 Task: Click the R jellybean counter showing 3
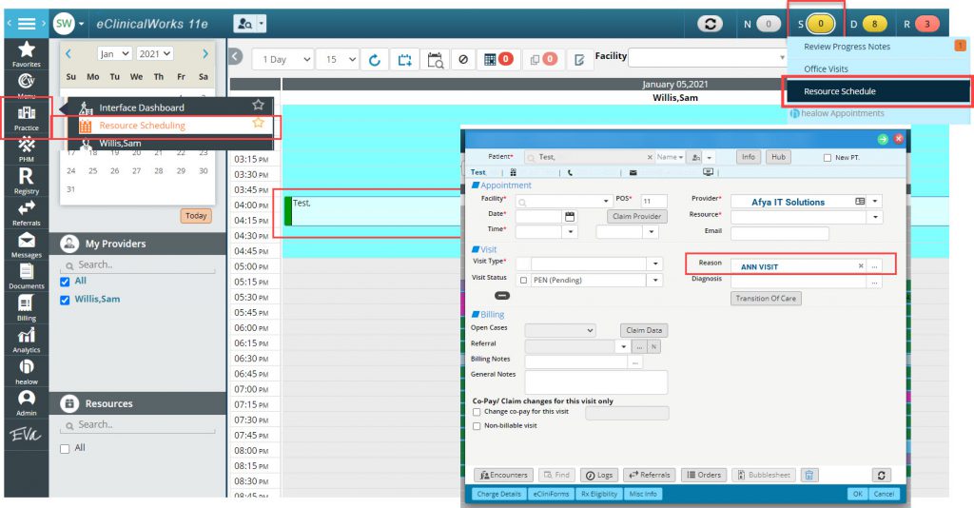927,24
